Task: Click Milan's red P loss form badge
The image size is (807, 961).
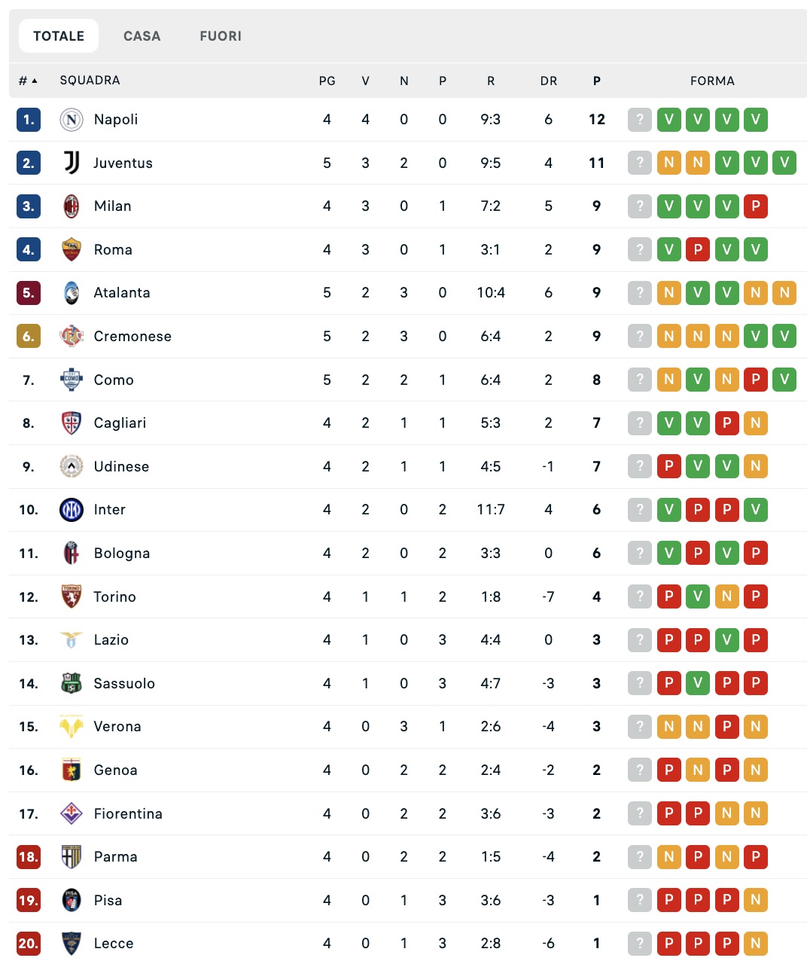Action: coord(756,206)
